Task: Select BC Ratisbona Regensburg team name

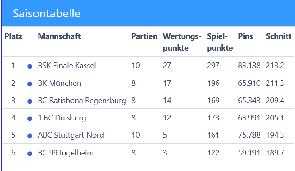Action: (x=82, y=101)
